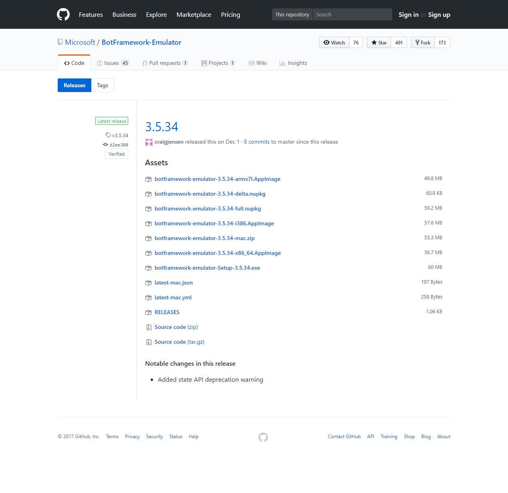Open the Pull requests tab
This screenshot has width=508, height=493.
[165, 63]
